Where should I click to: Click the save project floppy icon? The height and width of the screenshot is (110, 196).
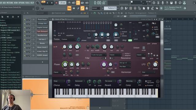coord(171,3)
